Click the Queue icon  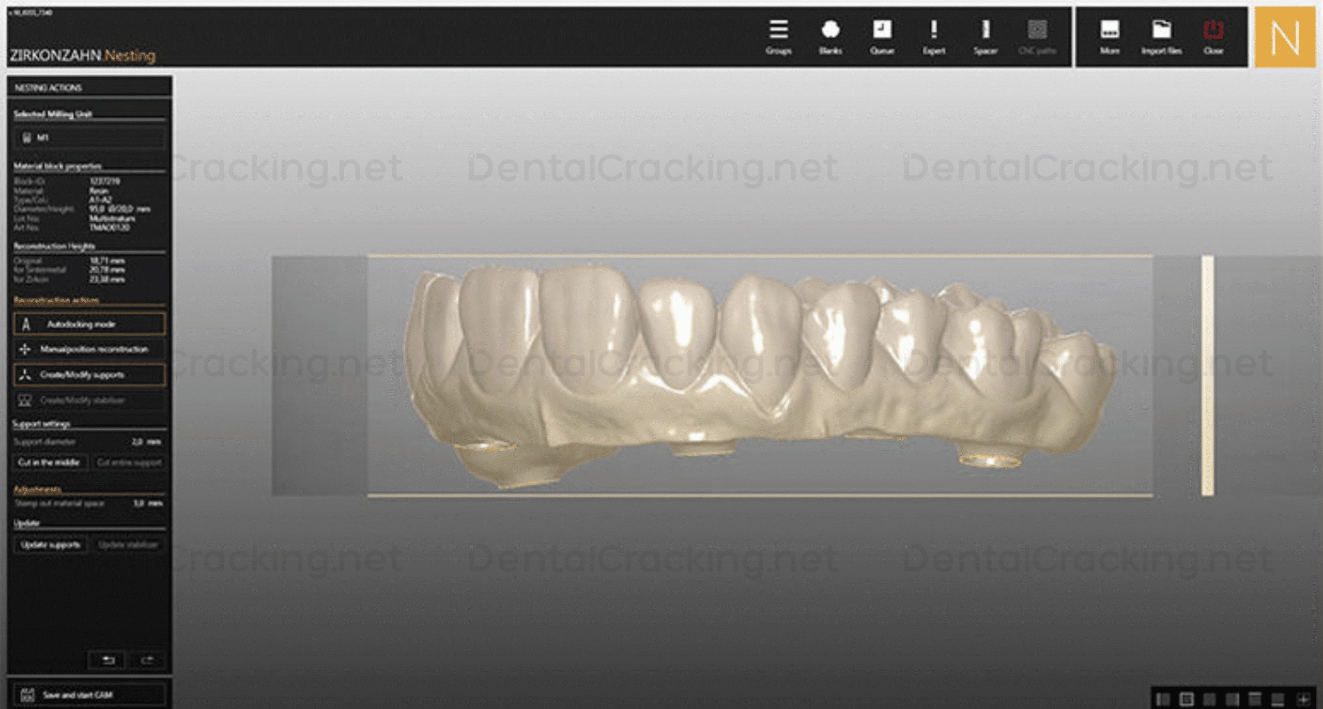[x=882, y=36]
